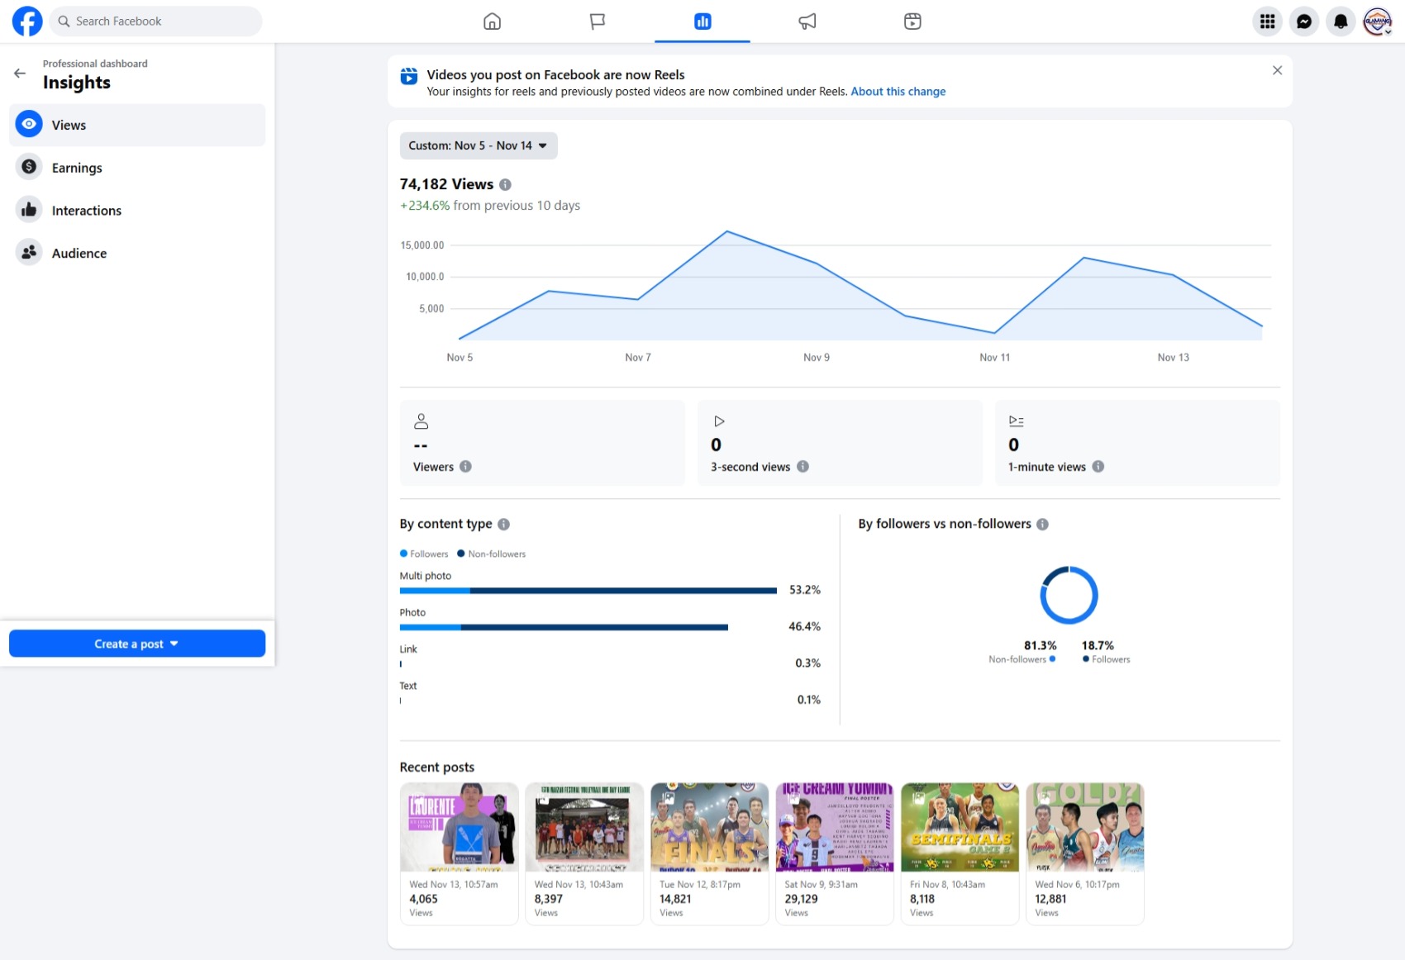Click the Link content type label

tap(408, 649)
